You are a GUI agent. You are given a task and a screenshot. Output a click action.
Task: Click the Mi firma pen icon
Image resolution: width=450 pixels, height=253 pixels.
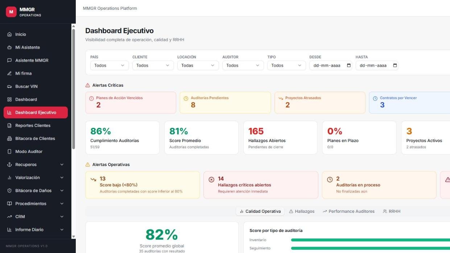click(x=9, y=74)
